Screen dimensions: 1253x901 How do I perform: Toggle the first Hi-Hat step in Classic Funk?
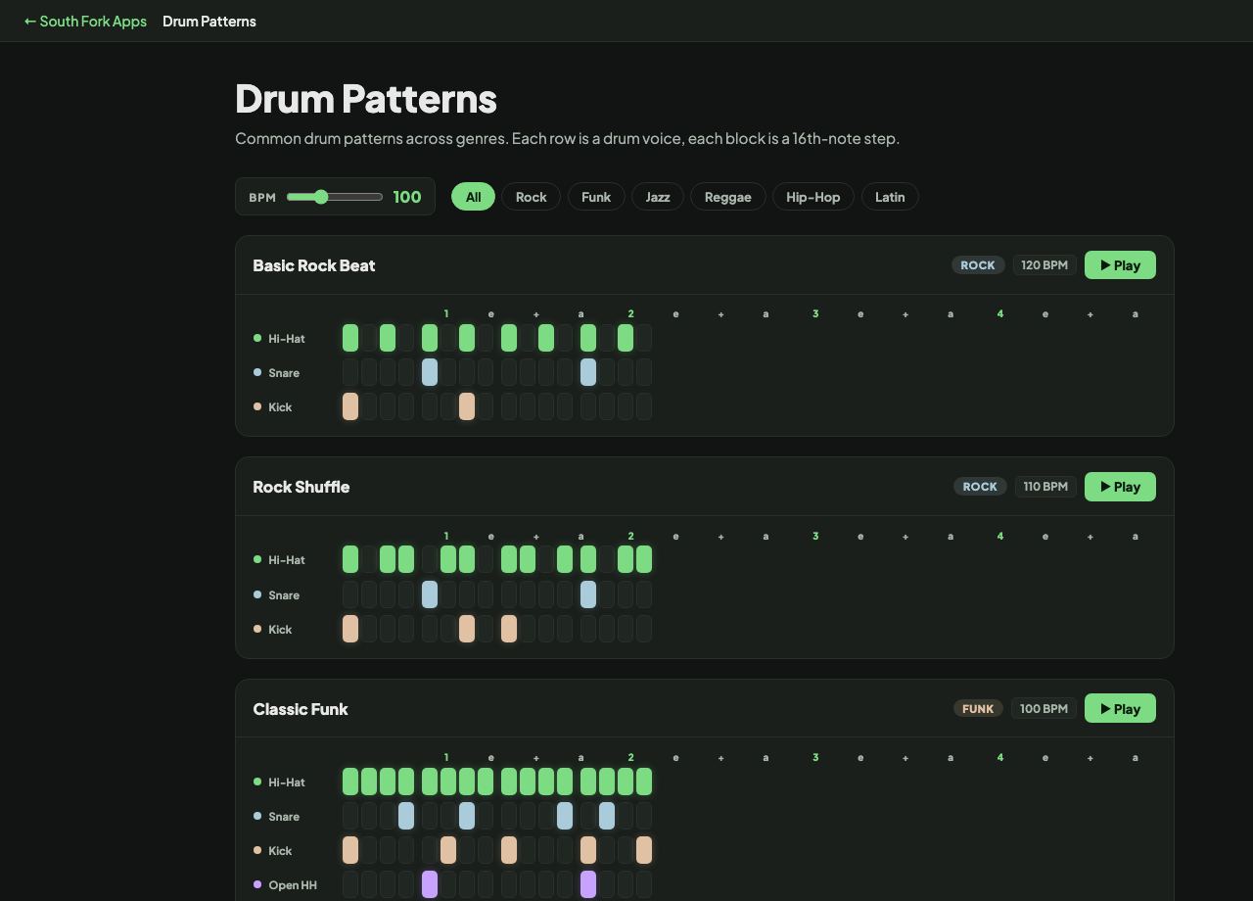(x=350, y=782)
